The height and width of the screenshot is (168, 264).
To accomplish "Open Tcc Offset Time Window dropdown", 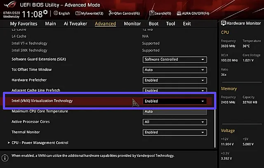I will pyautogui.click(x=175, y=70).
